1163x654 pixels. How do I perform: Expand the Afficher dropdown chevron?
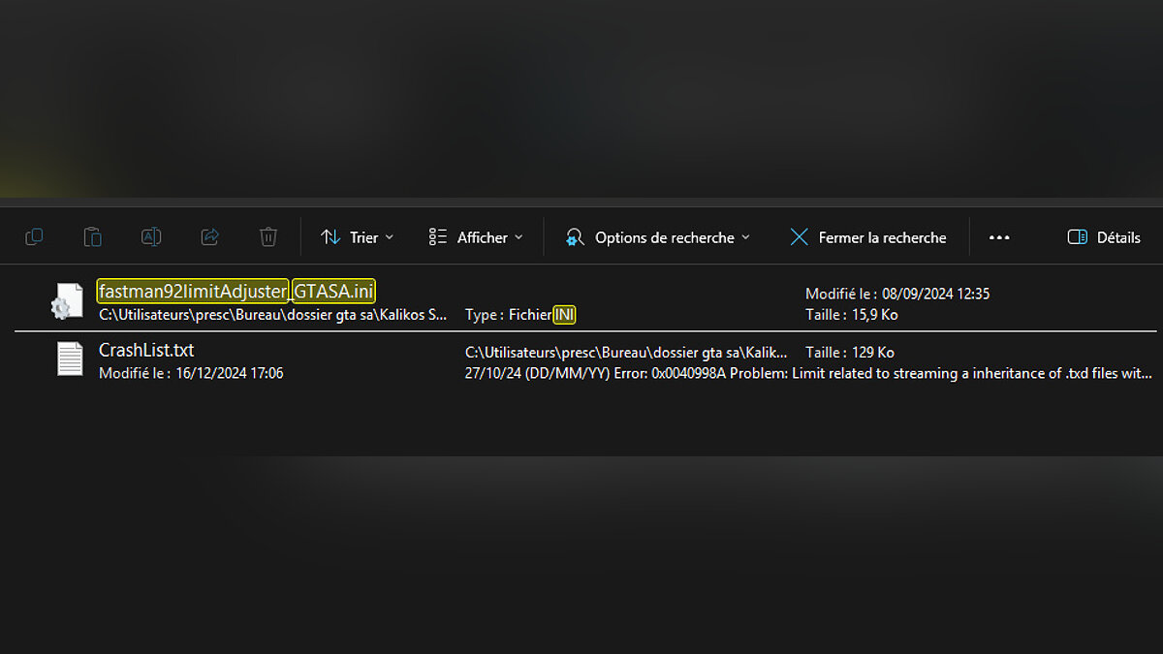(519, 237)
